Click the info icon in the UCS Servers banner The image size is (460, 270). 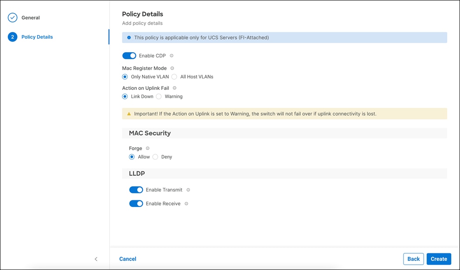[x=128, y=37]
